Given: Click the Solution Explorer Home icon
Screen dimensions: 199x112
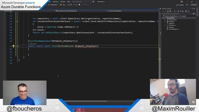Looking at the screenshot, I should [x=168, y=11].
